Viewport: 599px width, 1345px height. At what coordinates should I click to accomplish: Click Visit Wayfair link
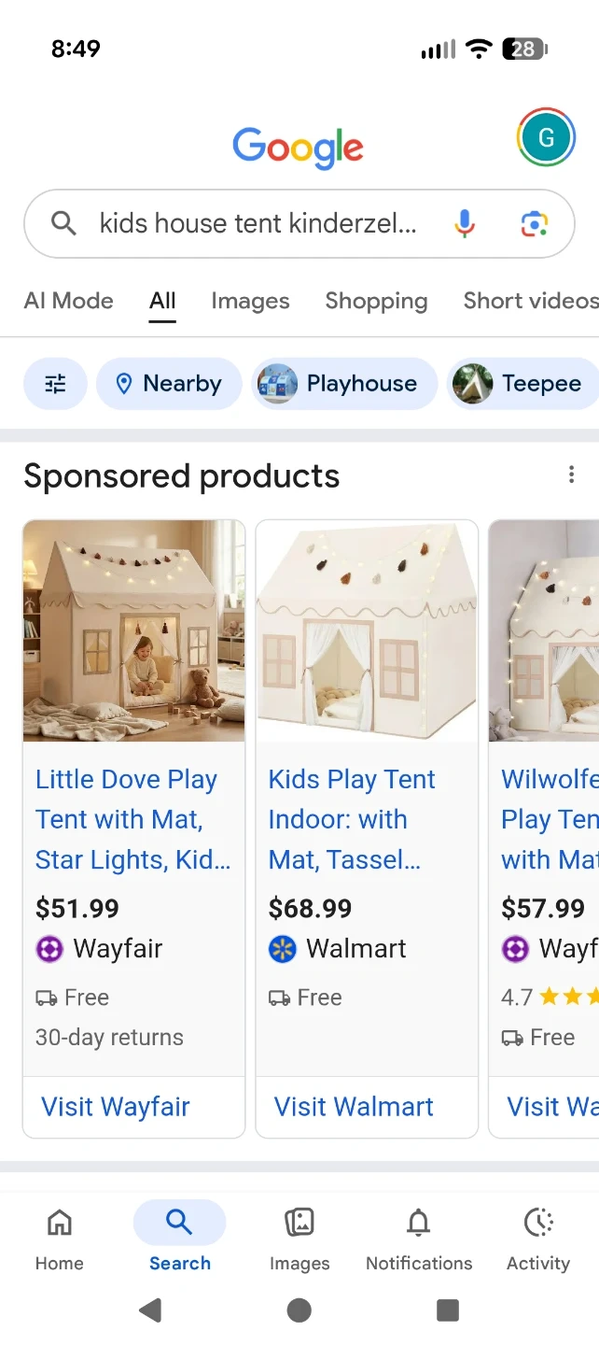116,1107
